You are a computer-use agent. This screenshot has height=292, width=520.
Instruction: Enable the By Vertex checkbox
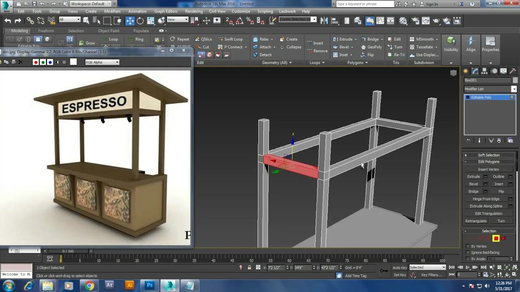point(468,246)
